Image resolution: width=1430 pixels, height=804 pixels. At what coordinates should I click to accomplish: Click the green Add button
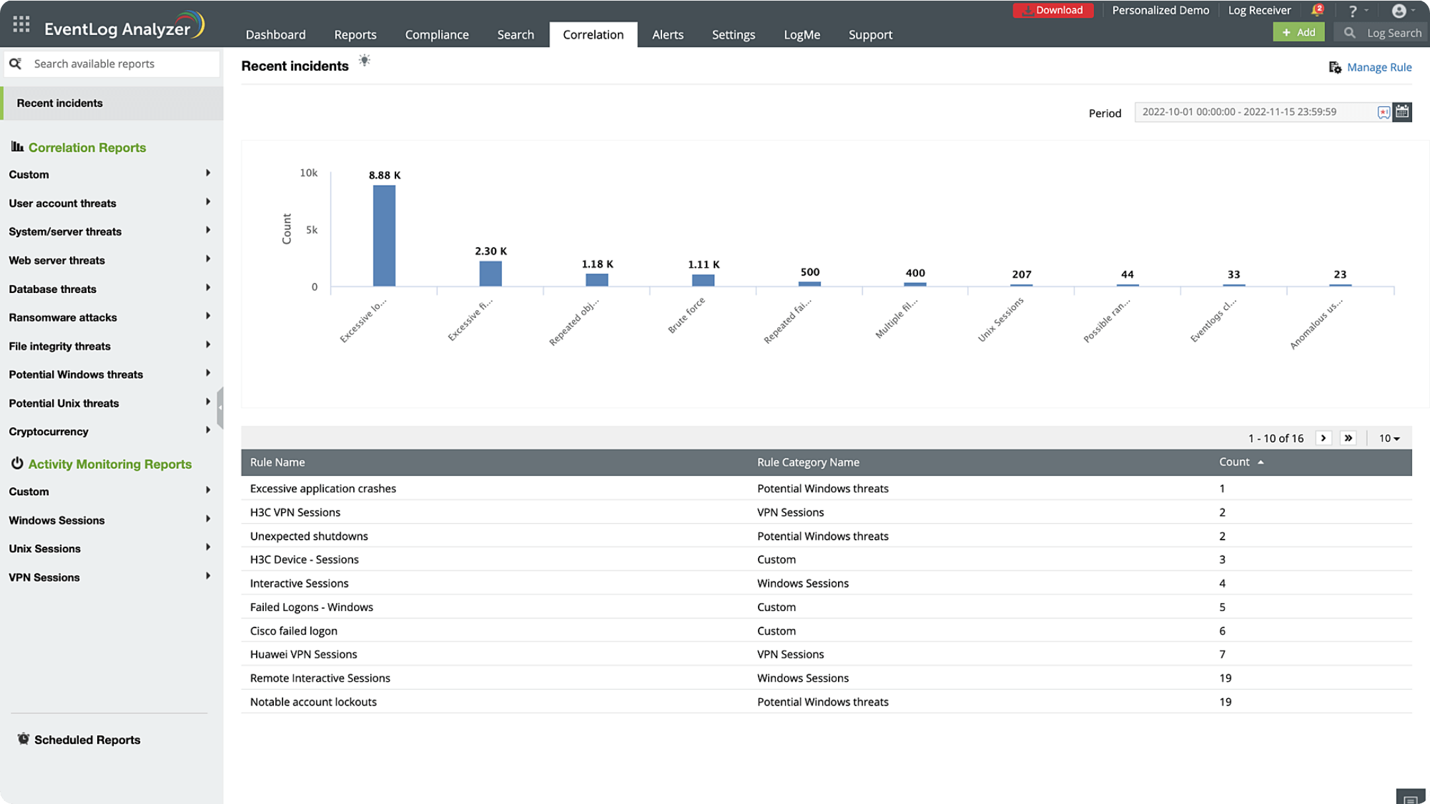pos(1298,32)
